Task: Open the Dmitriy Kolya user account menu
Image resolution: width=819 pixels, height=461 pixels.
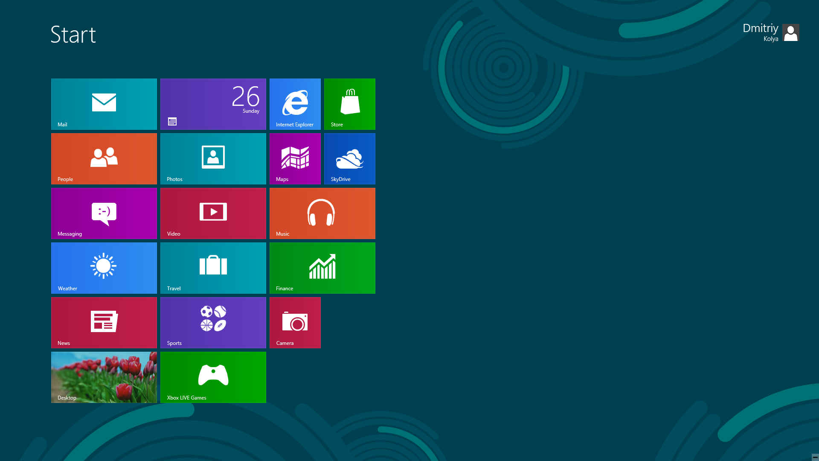Action: tap(771, 32)
